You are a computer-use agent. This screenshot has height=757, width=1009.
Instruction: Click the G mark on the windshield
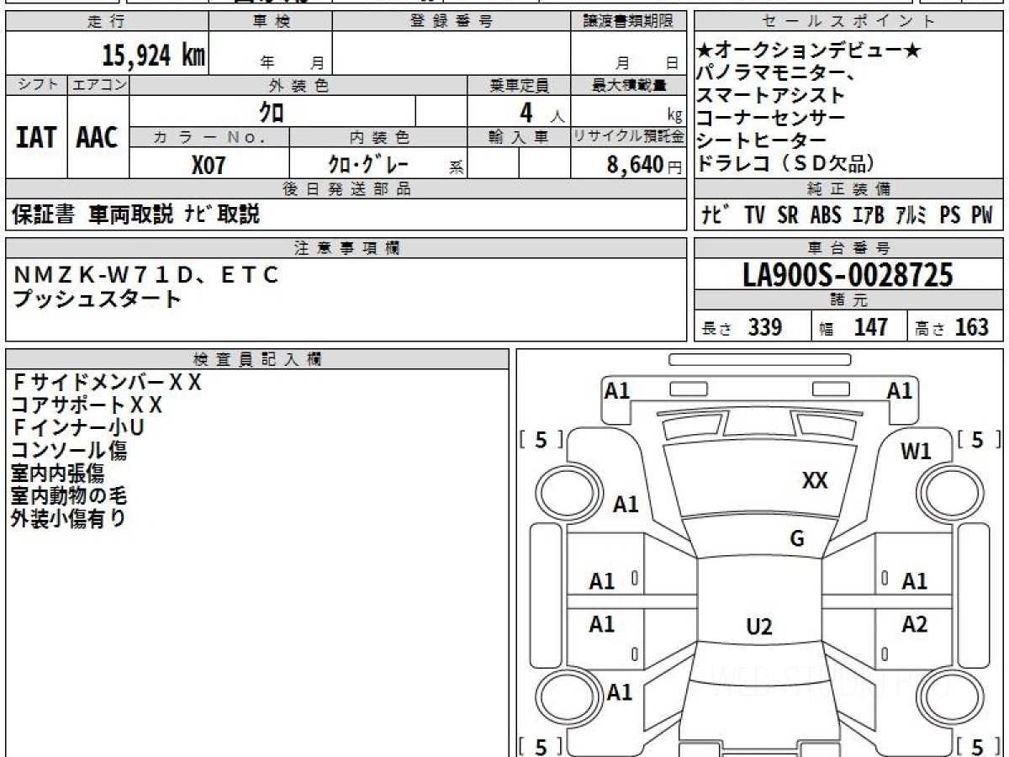797,539
